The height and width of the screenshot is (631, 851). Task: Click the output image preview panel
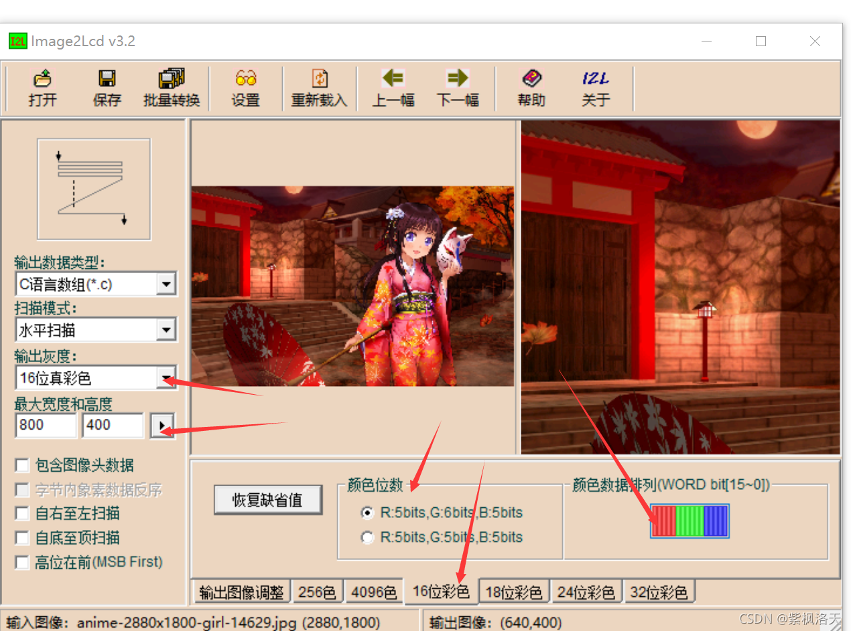(680, 288)
